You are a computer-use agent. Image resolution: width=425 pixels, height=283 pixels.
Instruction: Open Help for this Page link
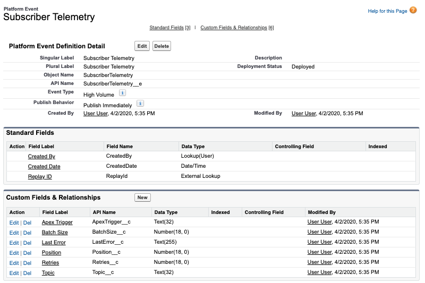tap(387, 11)
